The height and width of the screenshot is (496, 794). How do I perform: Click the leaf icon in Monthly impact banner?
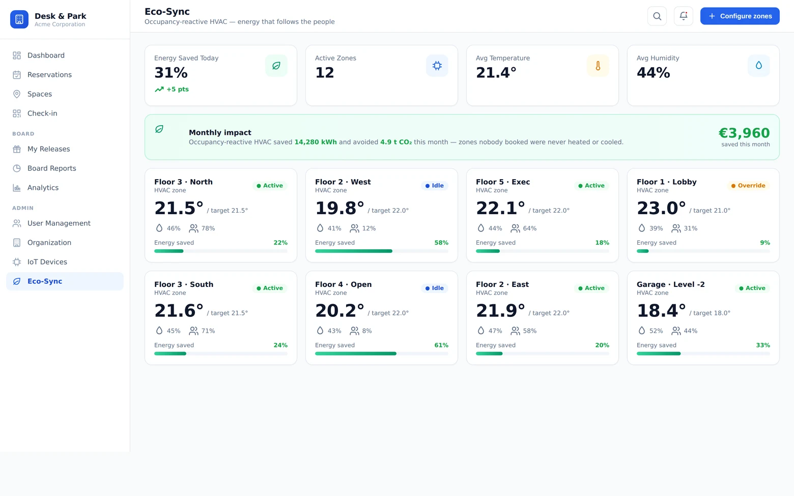click(159, 129)
